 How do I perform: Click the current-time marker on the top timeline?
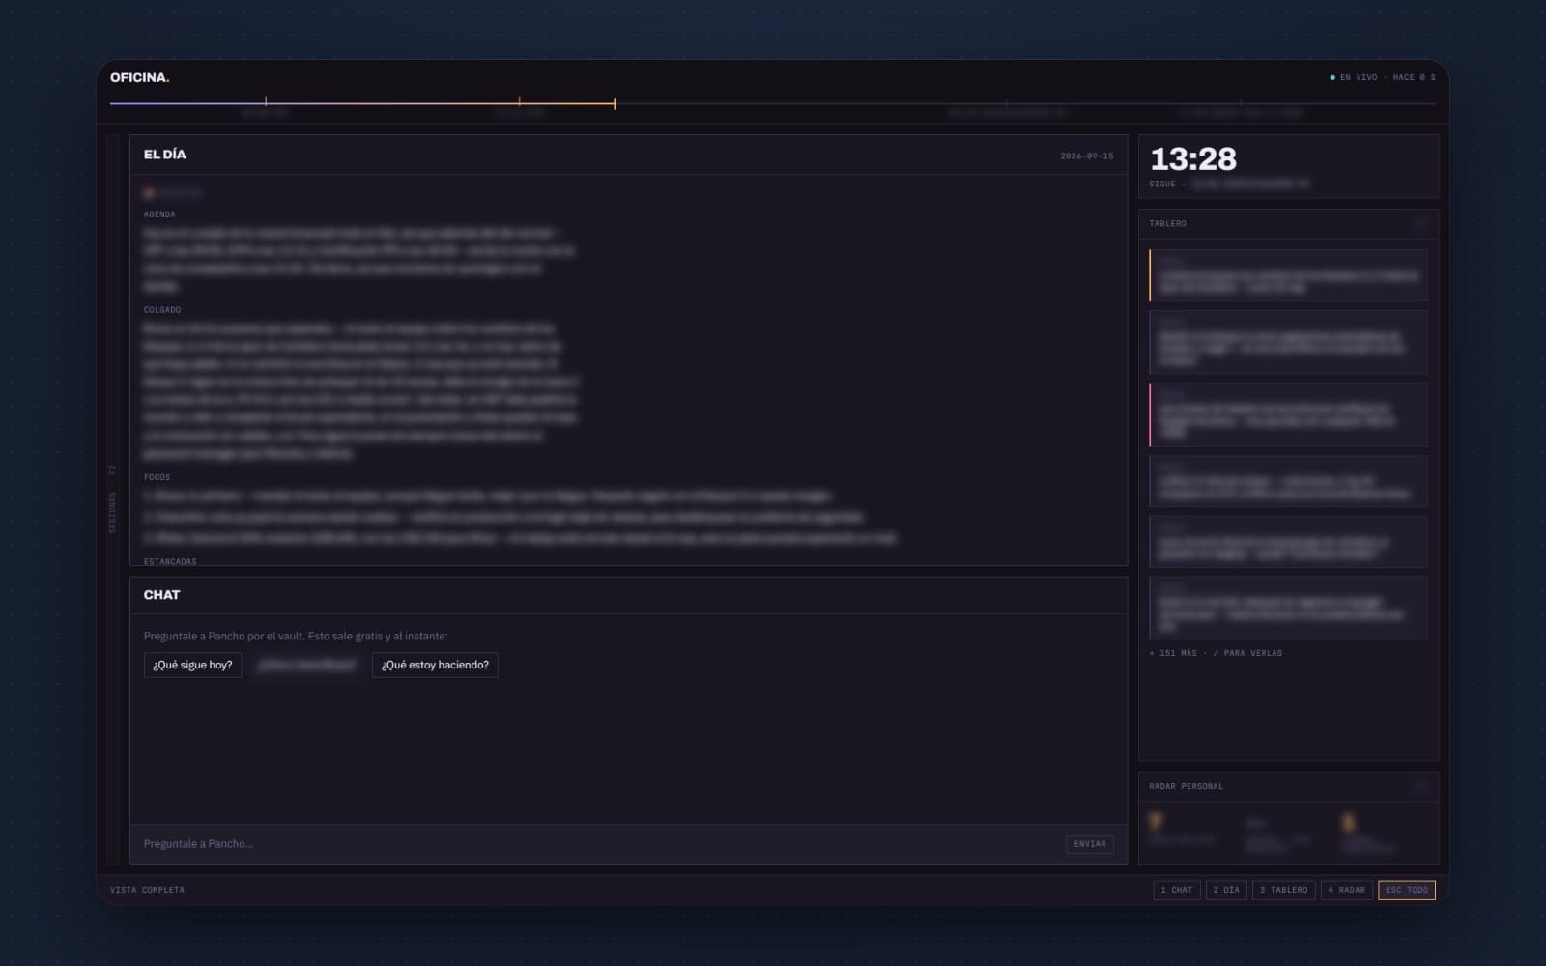pyautogui.click(x=615, y=102)
